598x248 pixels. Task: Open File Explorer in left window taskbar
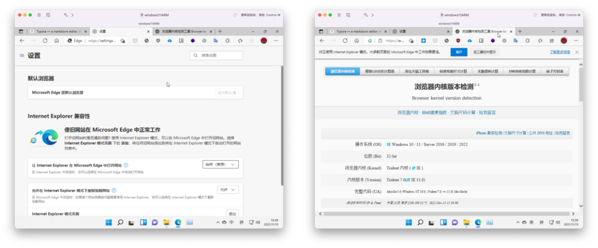tap(166, 222)
